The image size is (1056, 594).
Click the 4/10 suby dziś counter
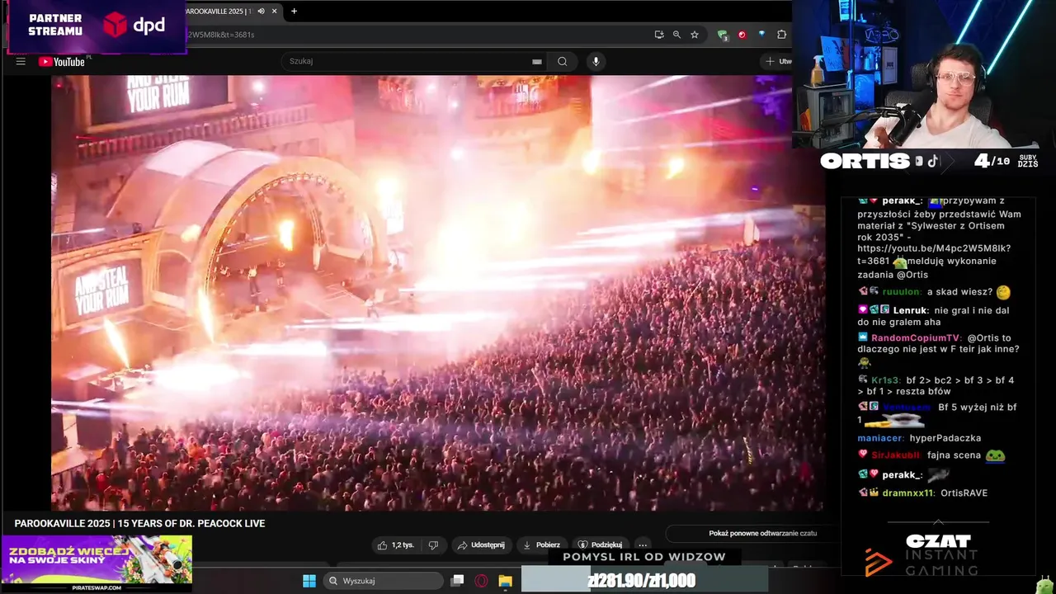tap(1006, 161)
